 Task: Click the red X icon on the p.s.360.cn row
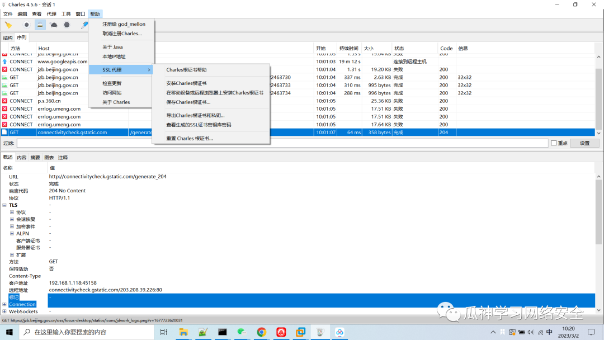pos(4,101)
